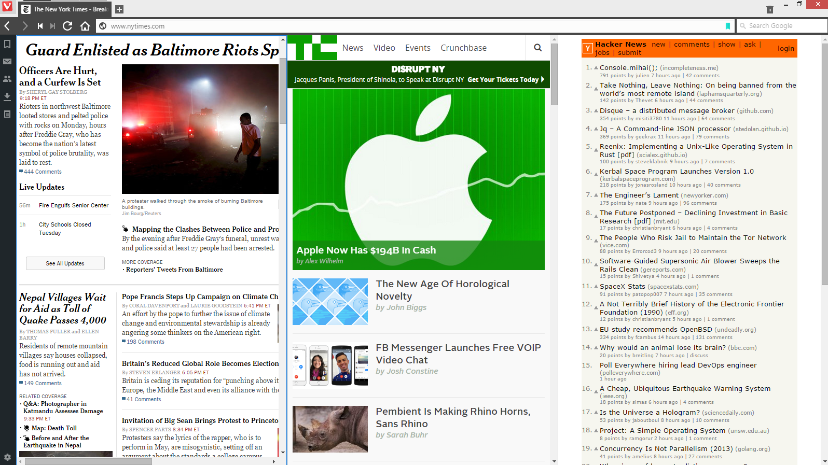Open TechCrunch search magnifier
The image size is (828, 465).
[538, 48]
